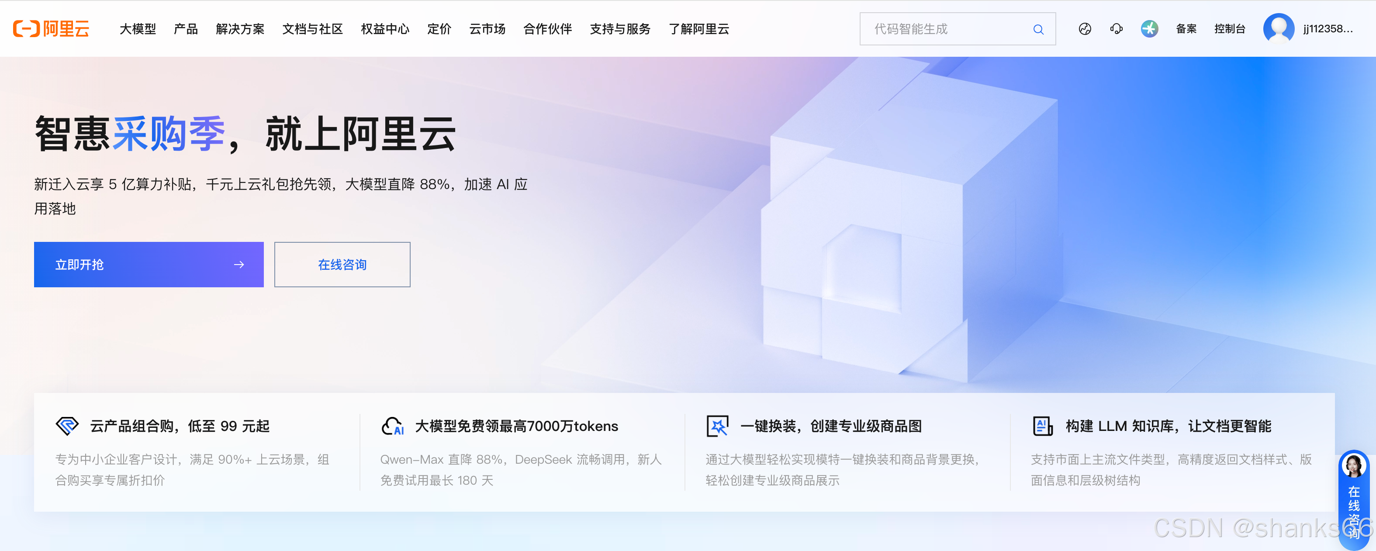Open the globe language/region icon
The image size is (1376, 551).
click(1084, 29)
